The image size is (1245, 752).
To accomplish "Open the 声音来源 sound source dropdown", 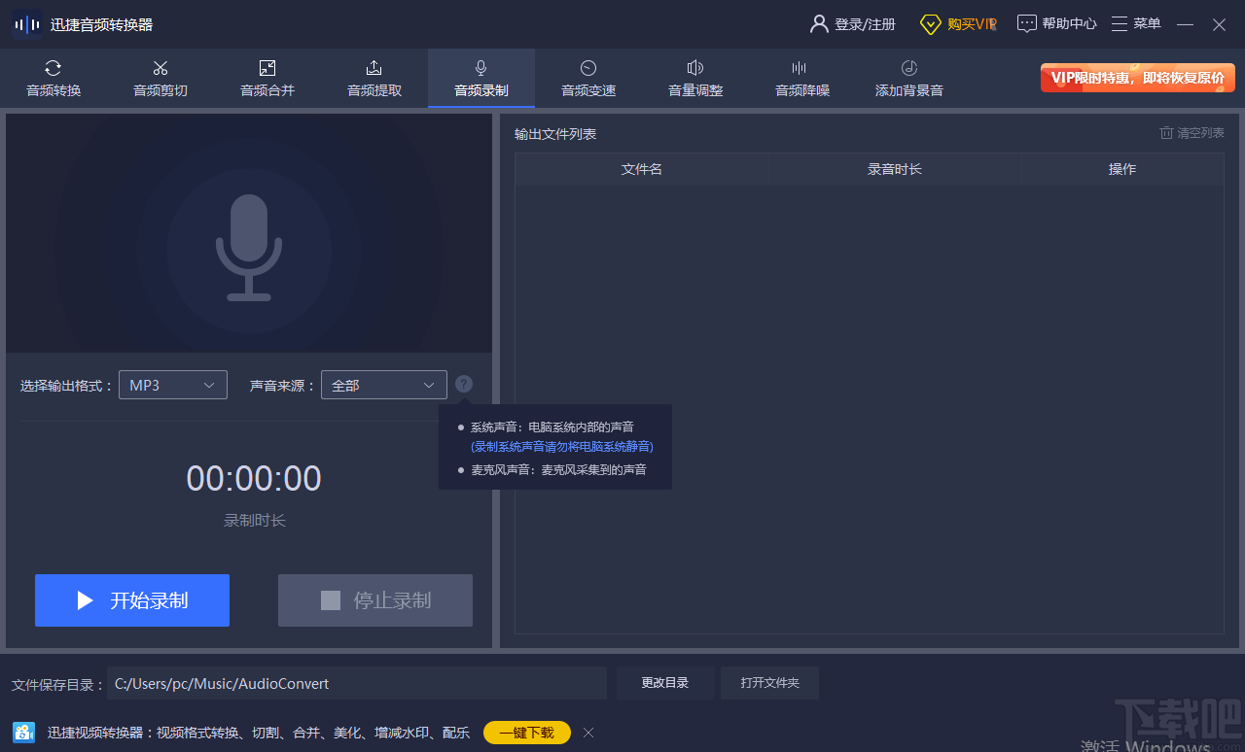I will (383, 385).
